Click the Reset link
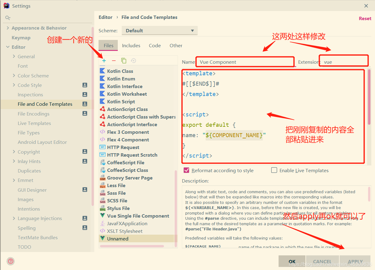 pyautogui.click(x=365, y=18)
